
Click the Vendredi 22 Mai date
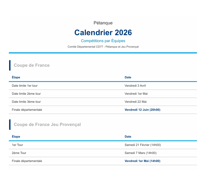click(136, 102)
